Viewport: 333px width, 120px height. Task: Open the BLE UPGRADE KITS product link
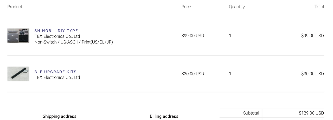click(55, 72)
